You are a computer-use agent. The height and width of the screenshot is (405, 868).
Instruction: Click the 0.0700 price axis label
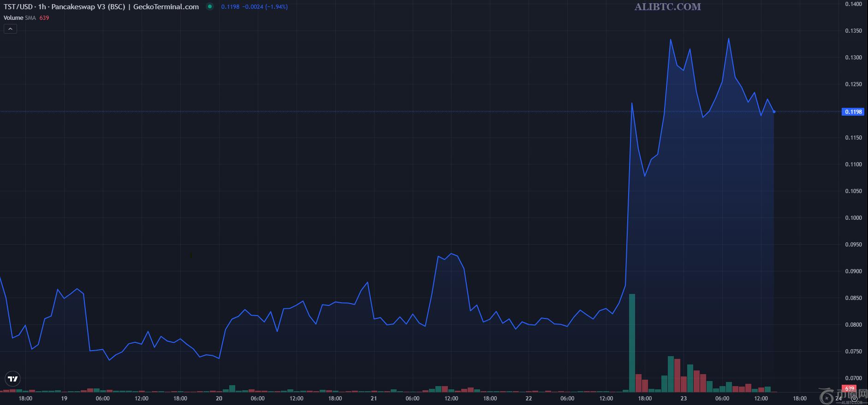(x=853, y=378)
